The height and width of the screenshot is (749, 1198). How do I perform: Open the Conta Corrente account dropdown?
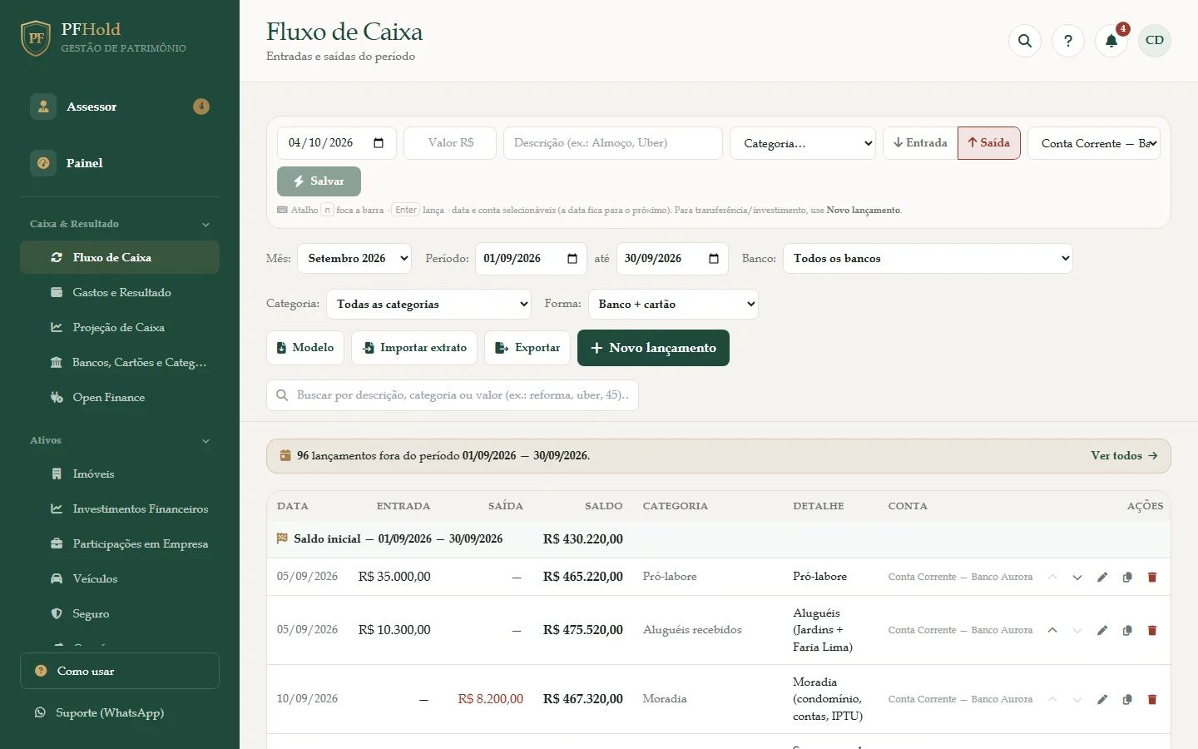1094,143
